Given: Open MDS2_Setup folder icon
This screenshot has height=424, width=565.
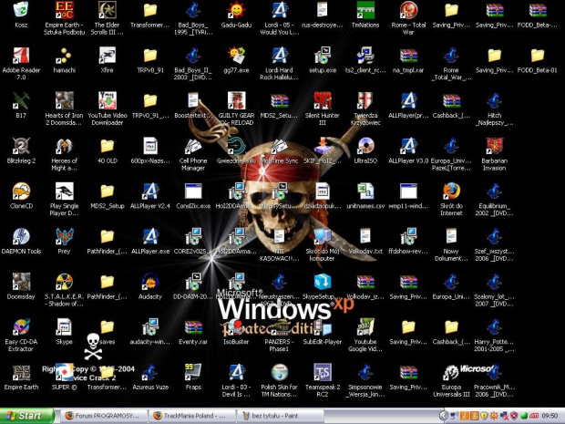Looking at the screenshot, I should (x=107, y=191).
